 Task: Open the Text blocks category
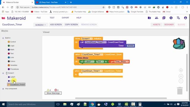pos(11,53)
